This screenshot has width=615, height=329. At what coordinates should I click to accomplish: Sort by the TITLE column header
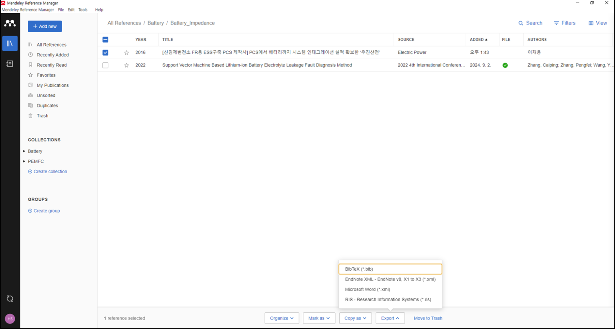[168, 39]
